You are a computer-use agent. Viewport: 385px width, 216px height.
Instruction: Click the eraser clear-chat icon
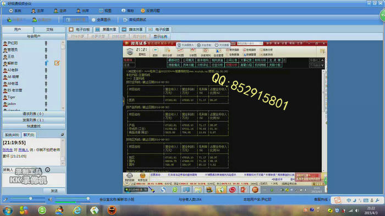click(x=62, y=135)
